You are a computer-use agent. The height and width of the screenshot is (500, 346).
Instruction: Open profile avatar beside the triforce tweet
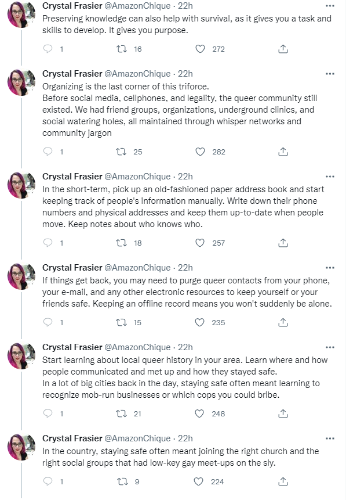pyautogui.click(x=21, y=82)
